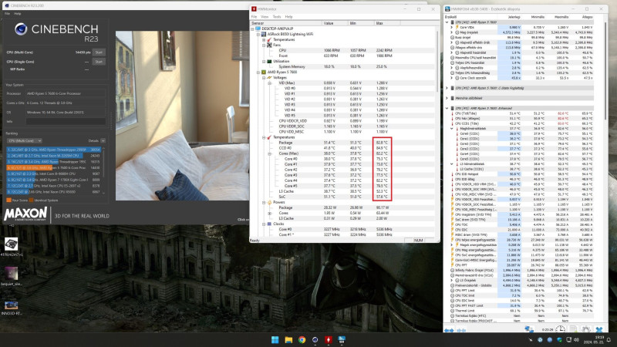Expand Temperatures under ASRock in HWMonitor
This screenshot has height=347, width=617.
264,40
